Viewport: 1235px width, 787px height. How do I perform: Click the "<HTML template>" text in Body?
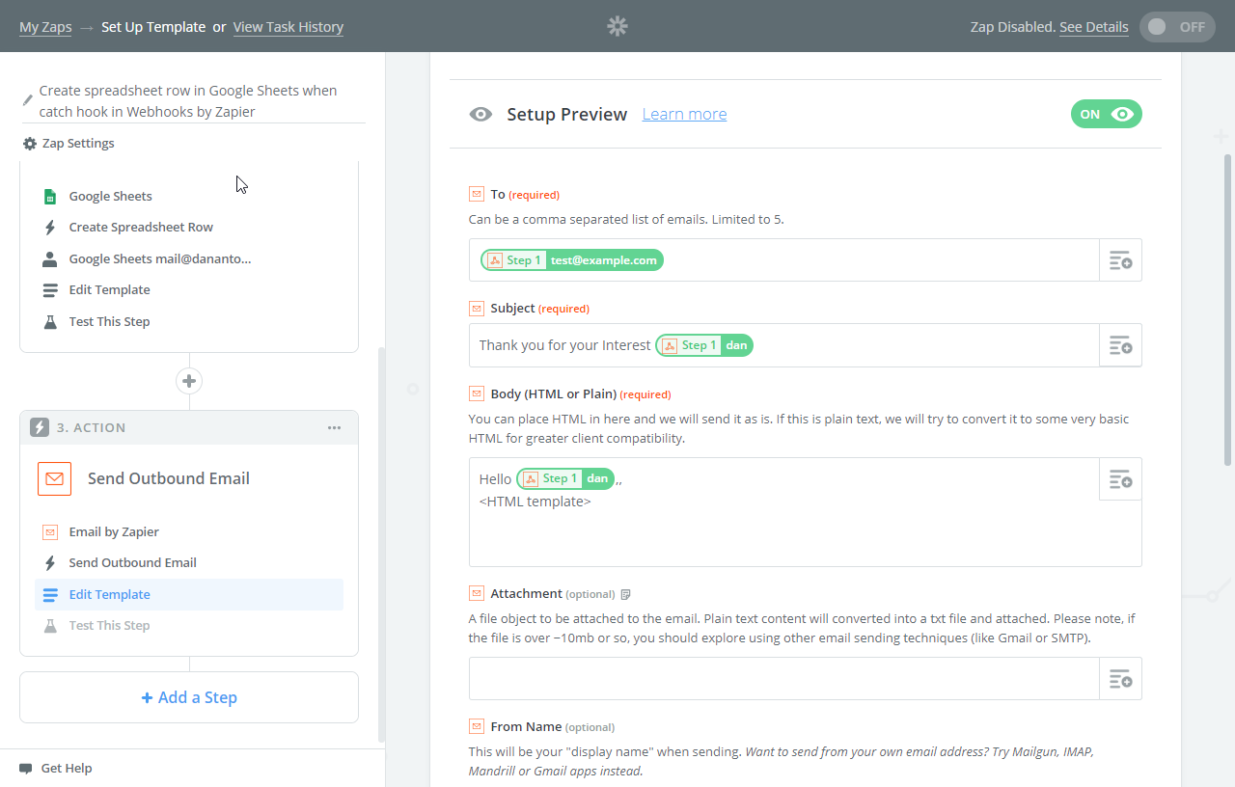[535, 502]
